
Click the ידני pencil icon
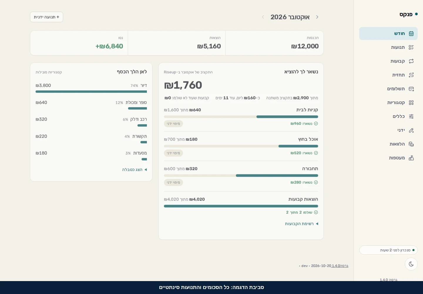411,130
